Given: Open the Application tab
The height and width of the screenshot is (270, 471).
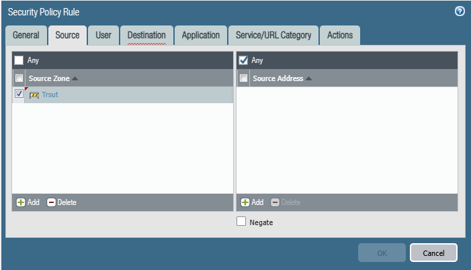Looking at the screenshot, I should 201,36.
